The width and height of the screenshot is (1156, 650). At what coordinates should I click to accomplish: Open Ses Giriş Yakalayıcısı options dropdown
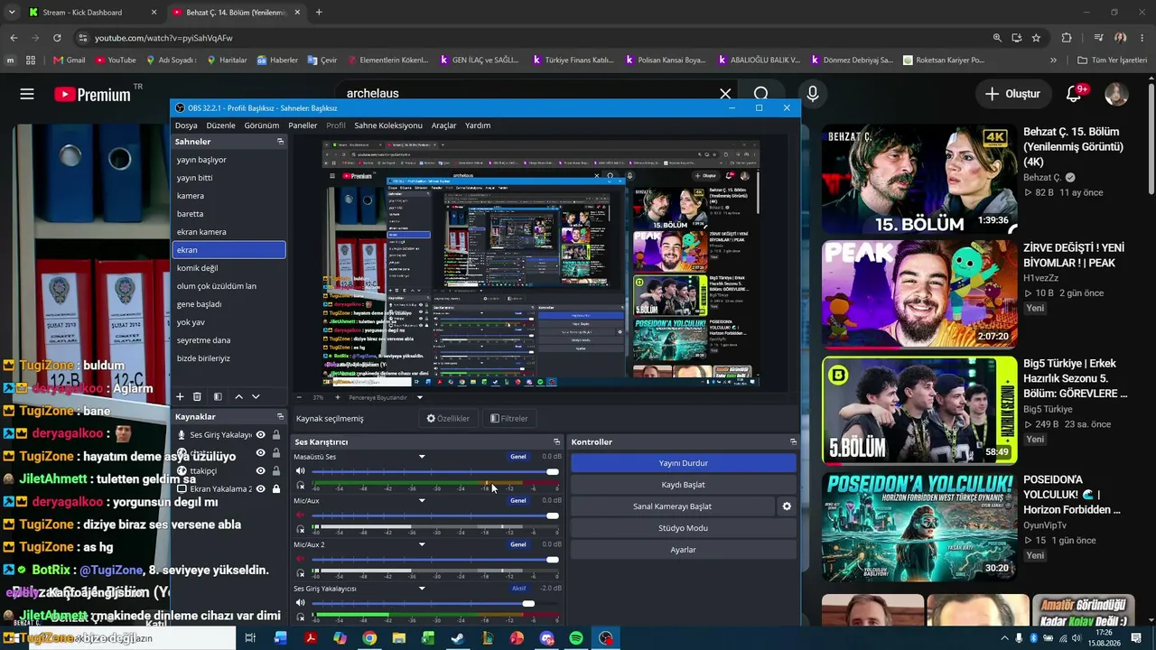pos(422,589)
